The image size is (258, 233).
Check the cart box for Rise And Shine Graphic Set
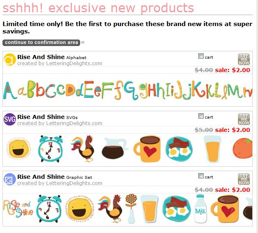(201, 176)
